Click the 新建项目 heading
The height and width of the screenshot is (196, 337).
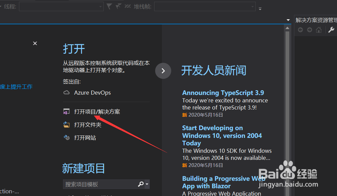coord(84,168)
